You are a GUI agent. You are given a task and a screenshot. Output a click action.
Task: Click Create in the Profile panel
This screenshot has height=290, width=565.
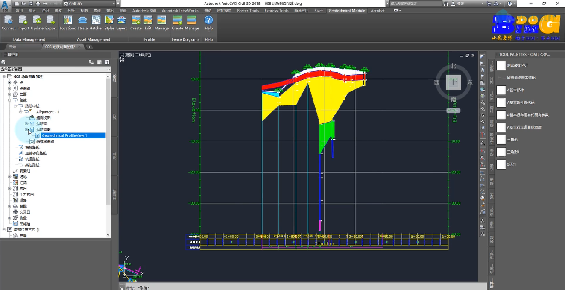point(136,23)
